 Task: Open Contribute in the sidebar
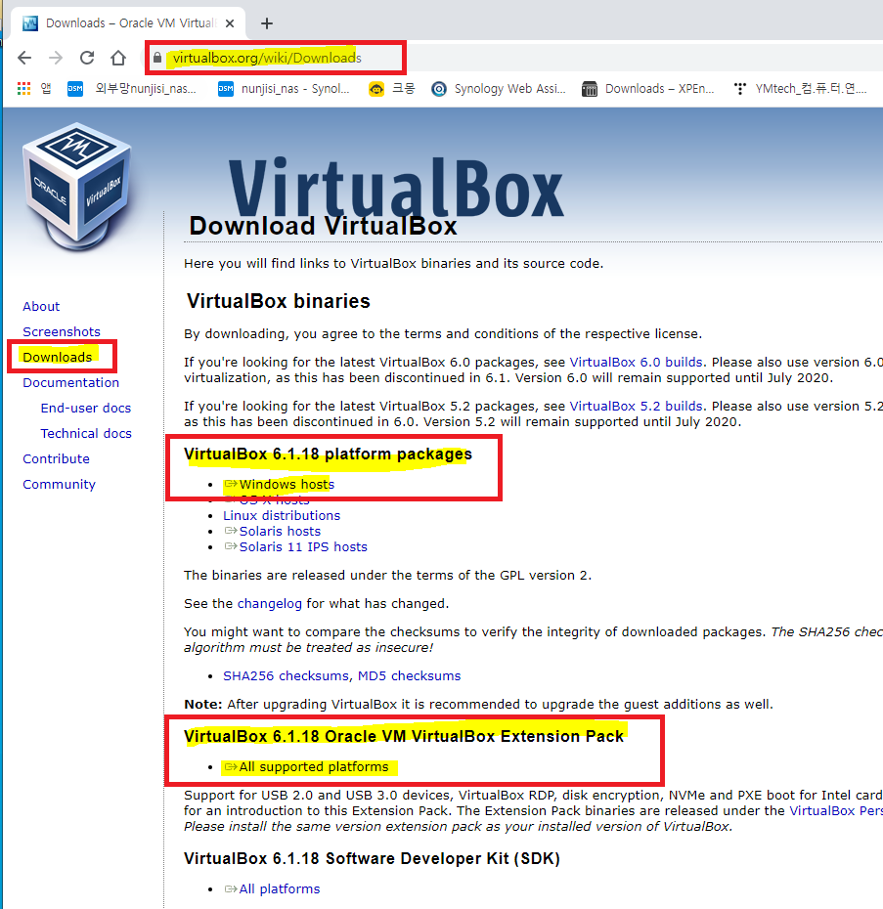click(57, 459)
